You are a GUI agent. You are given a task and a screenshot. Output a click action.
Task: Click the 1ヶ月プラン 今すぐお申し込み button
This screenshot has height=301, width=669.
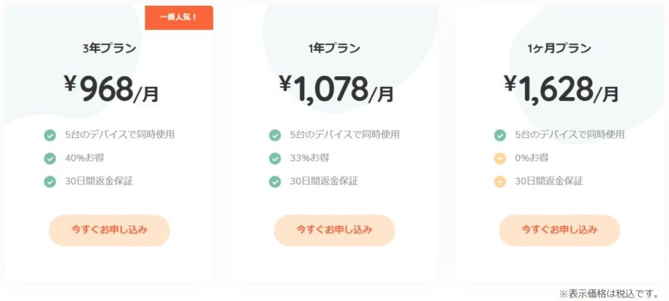pos(559,230)
